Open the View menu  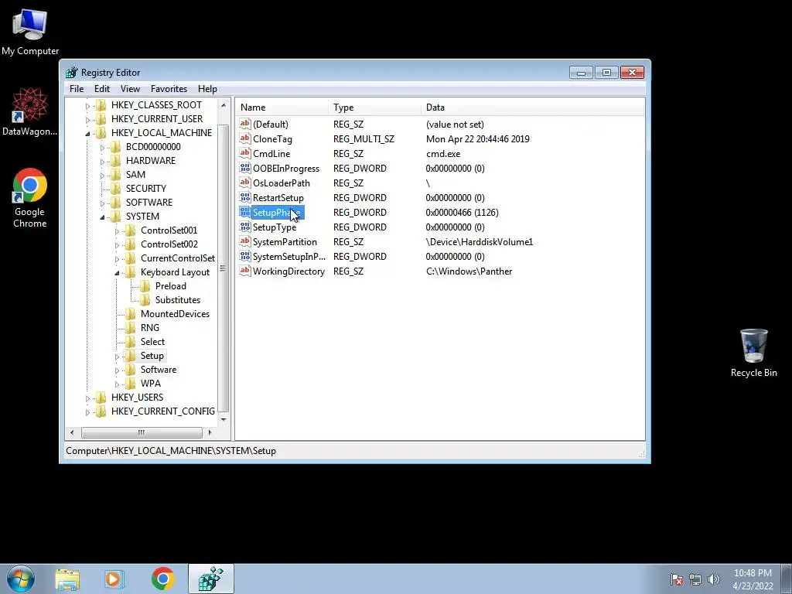pos(130,89)
